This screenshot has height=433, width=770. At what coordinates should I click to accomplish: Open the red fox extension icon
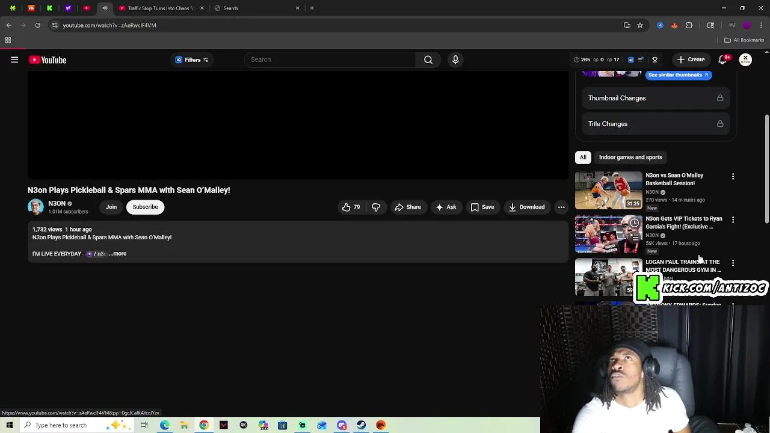tap(674, 25)
